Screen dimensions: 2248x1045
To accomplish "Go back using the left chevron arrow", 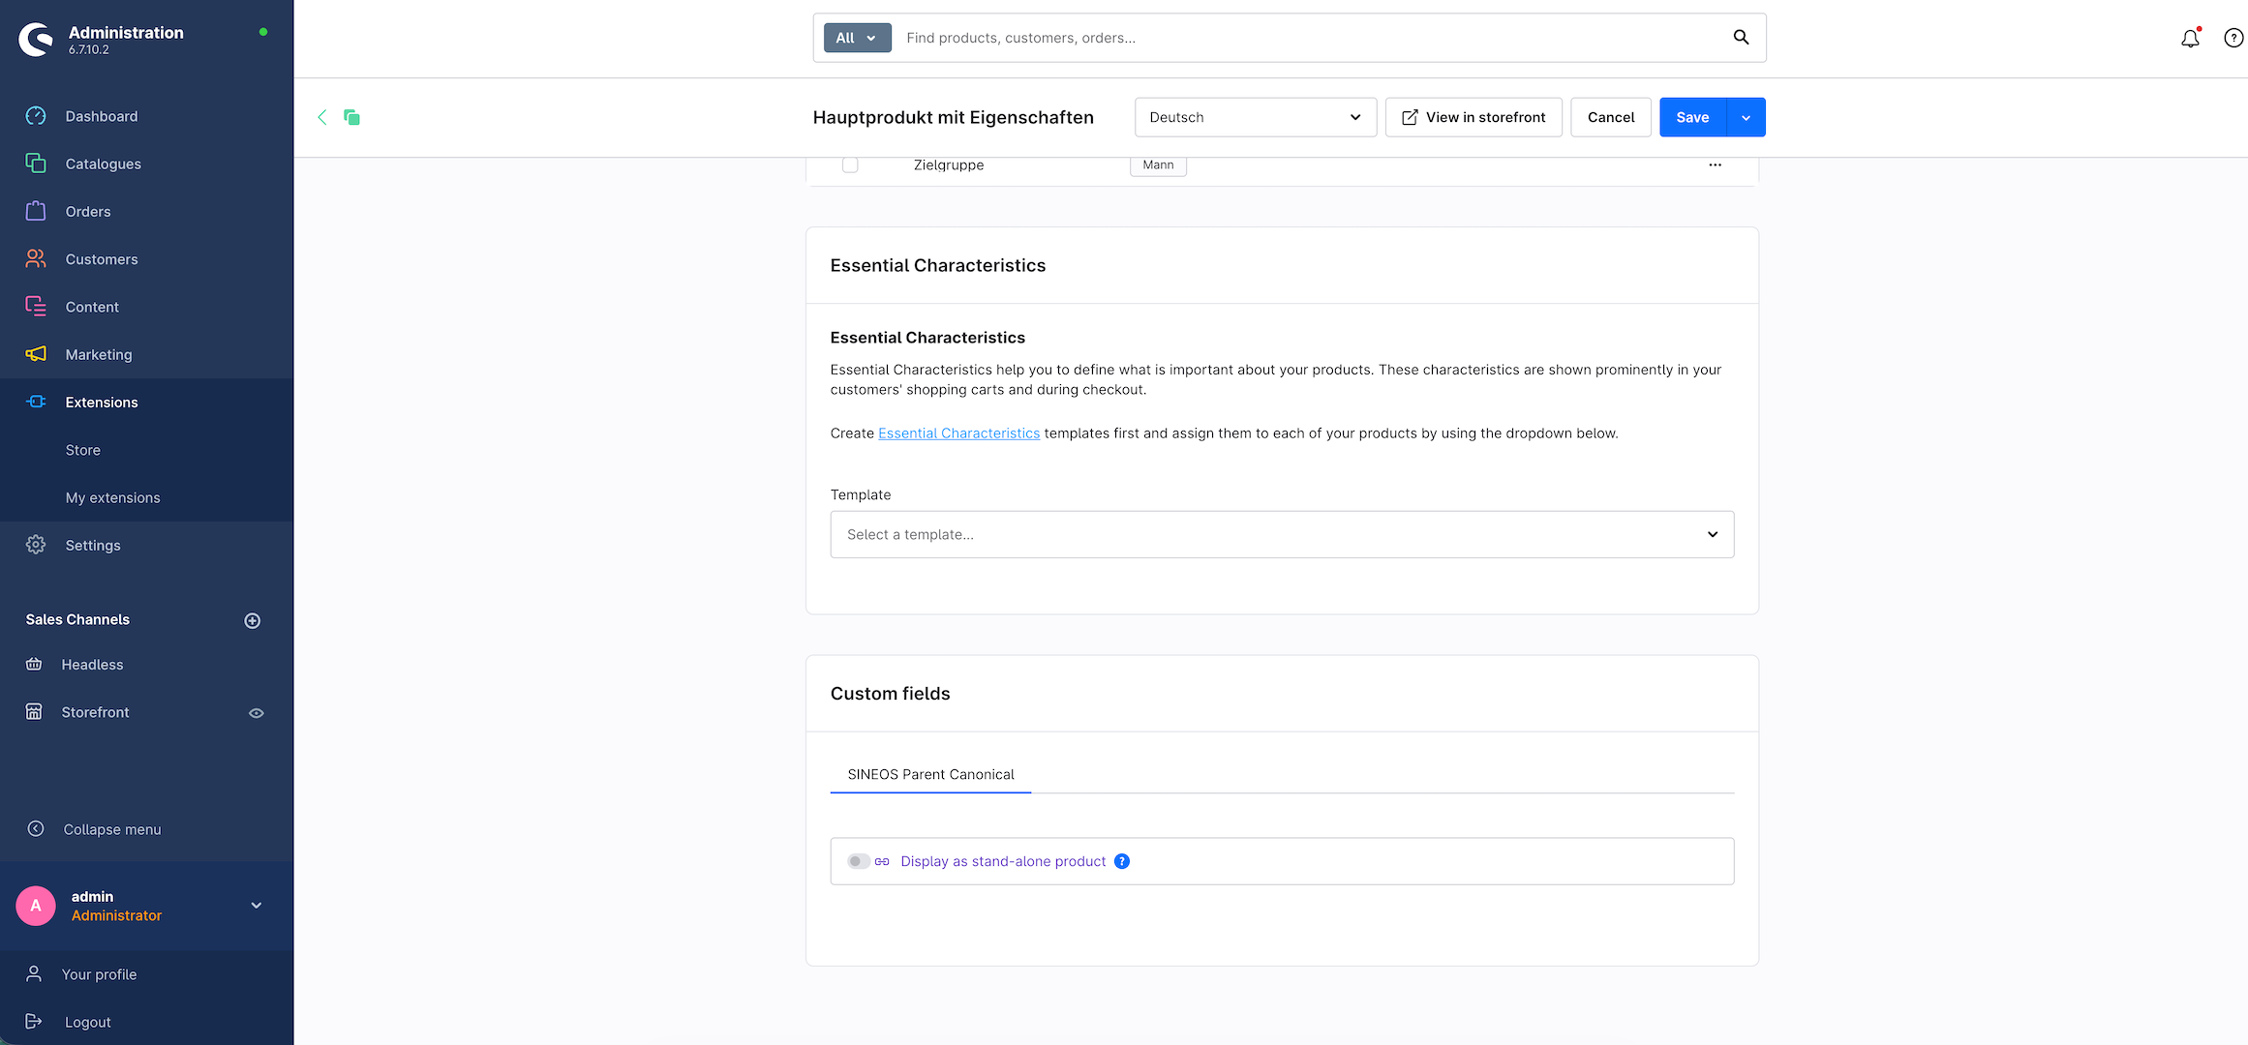I will pos(322,117).
